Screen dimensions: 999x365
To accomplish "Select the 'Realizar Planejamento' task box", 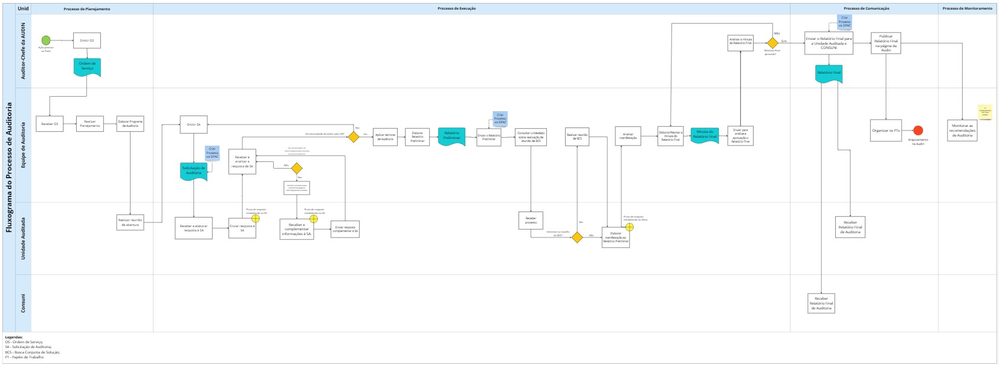I will tap(90, 124).
